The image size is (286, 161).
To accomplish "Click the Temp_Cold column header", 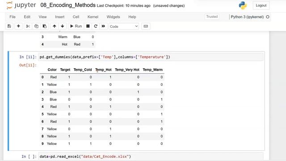I will point(83,70).
